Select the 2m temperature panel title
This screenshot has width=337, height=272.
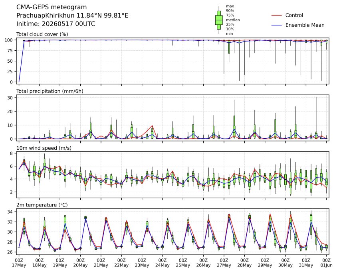(42, 205)
